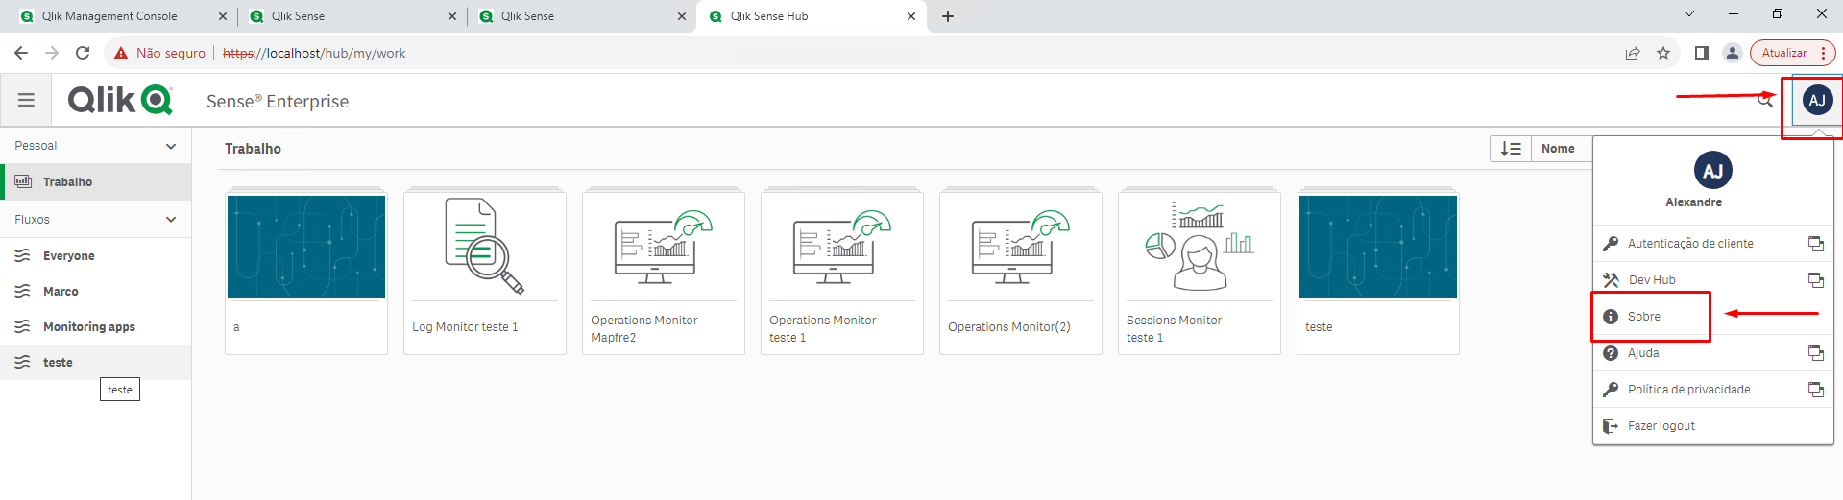
Task: Click external link icon beside Política de privacidade
Action: click(1816, 390)
